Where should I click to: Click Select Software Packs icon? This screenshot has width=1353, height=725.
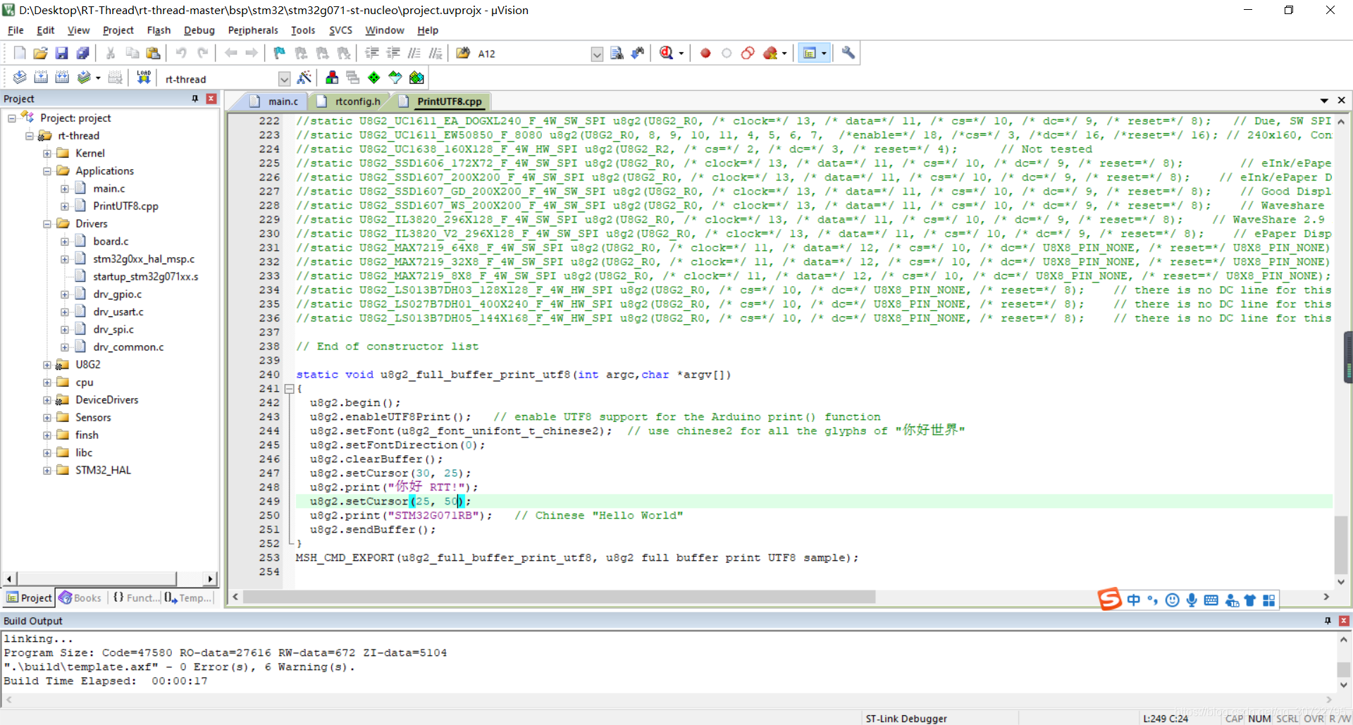[x=395, y=78]
